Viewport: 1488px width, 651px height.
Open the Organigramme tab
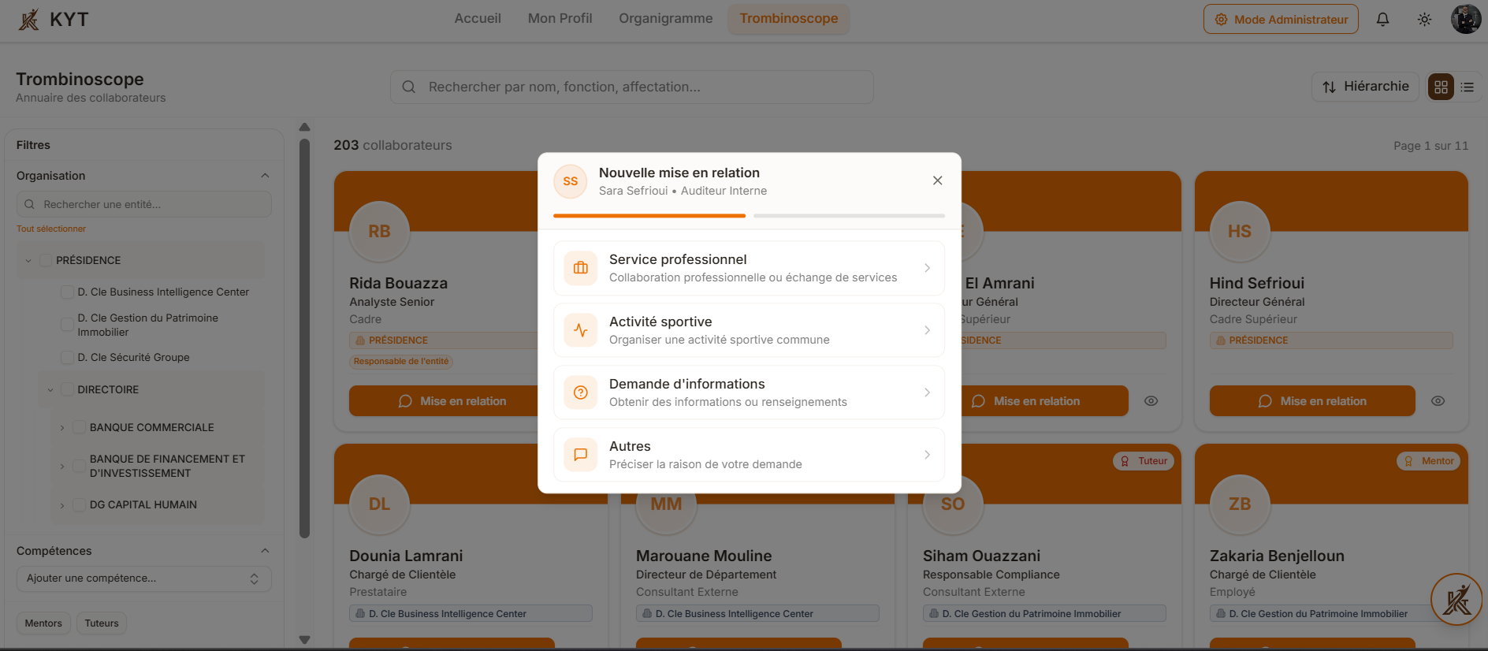click(665, 18)
